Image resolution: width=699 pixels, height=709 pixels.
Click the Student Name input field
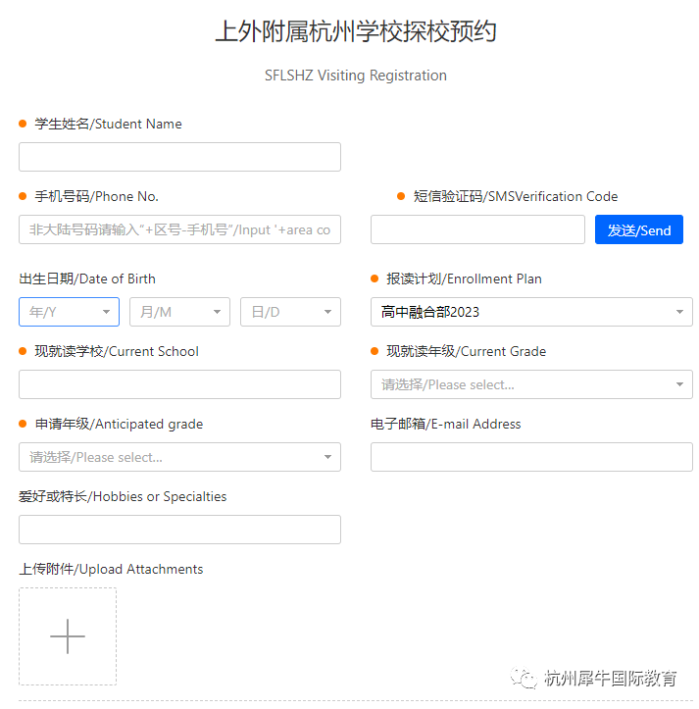click(179, 157)
